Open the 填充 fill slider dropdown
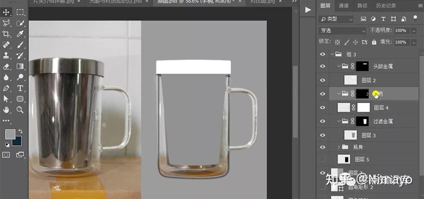Screen dimensions: 424x199 [x=414, y=42]
